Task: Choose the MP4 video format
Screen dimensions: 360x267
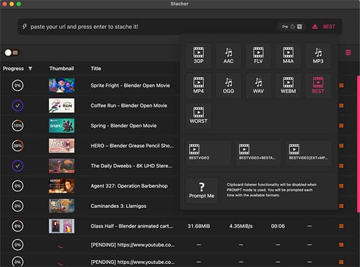Action: [198, 85]
